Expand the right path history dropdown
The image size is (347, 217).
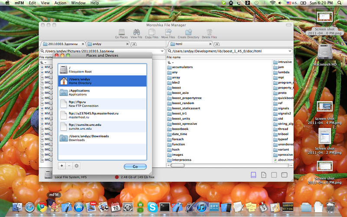(x=290, y=51)
